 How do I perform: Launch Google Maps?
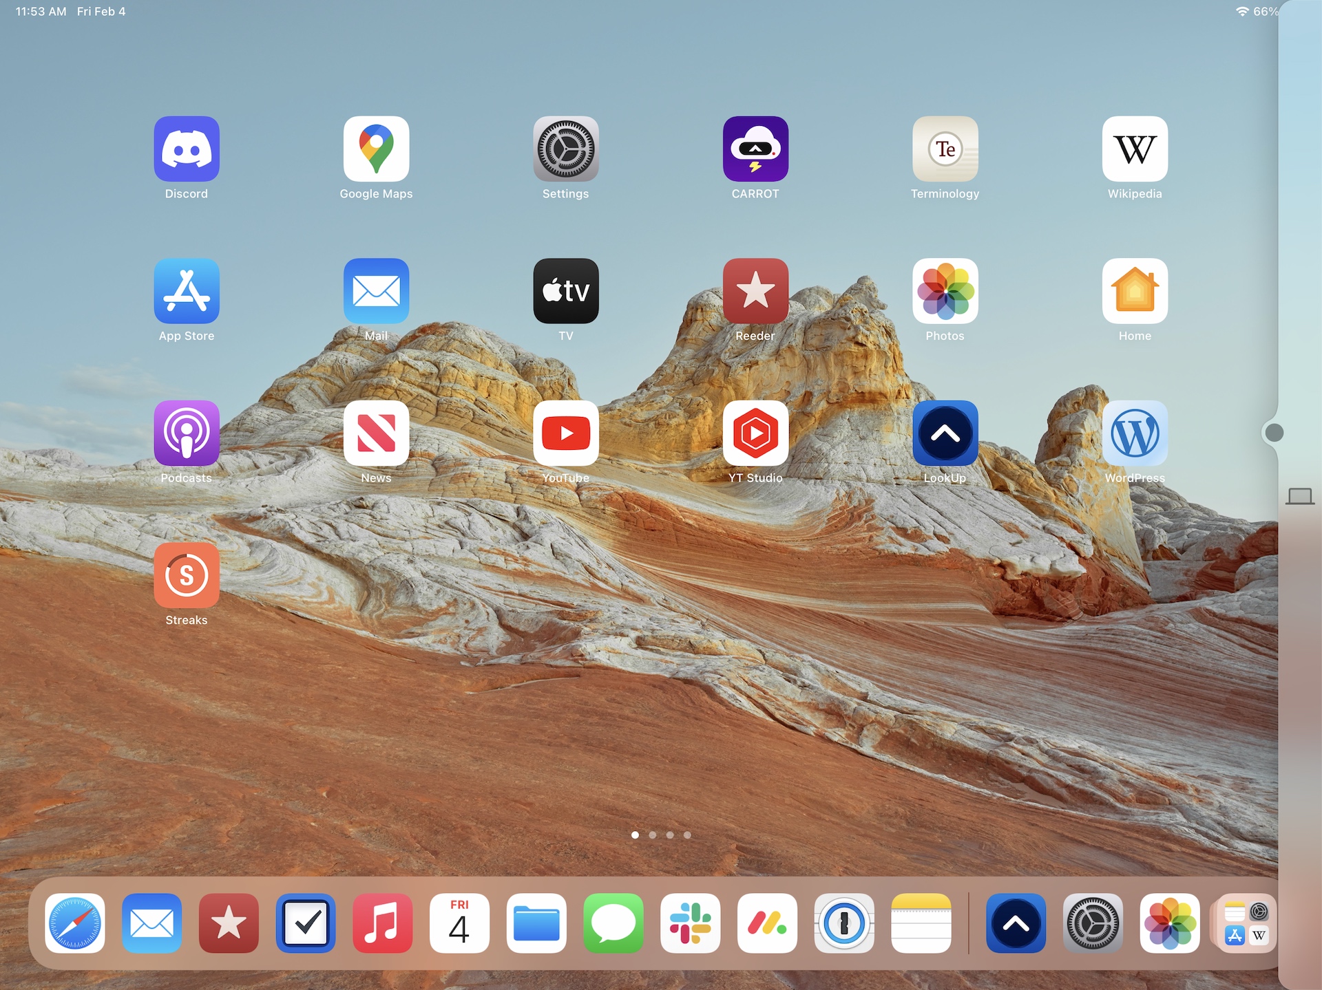tap(376, 149)
